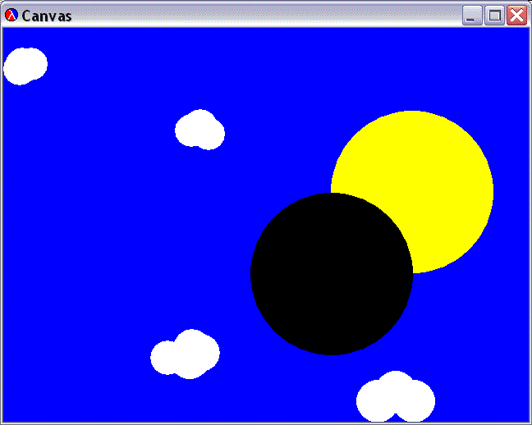Click the right puff of the bottom-right cloud

(415, 400)
